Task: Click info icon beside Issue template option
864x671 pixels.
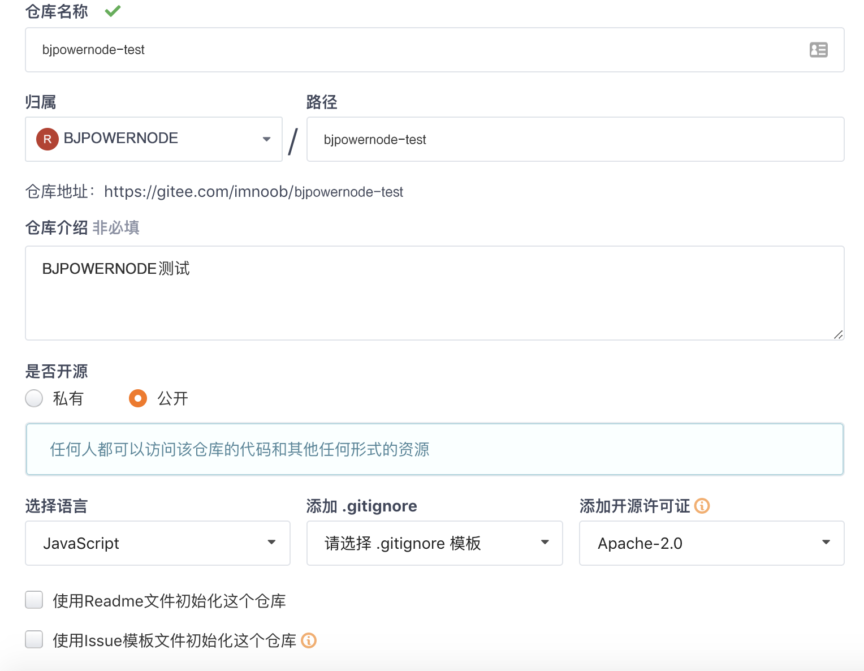Action: 309,640
